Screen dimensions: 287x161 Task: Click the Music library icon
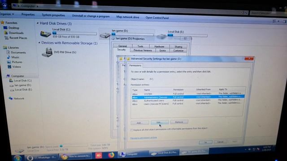tap(9, 57)
